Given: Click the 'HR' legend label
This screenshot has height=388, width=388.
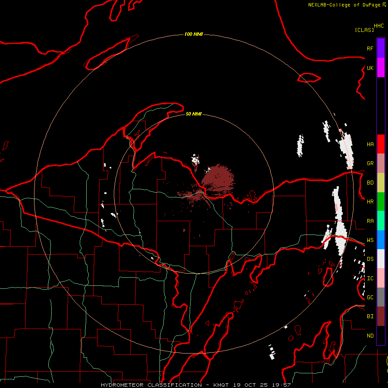Looking at the screenshot, I should click(x=370, y=202).
